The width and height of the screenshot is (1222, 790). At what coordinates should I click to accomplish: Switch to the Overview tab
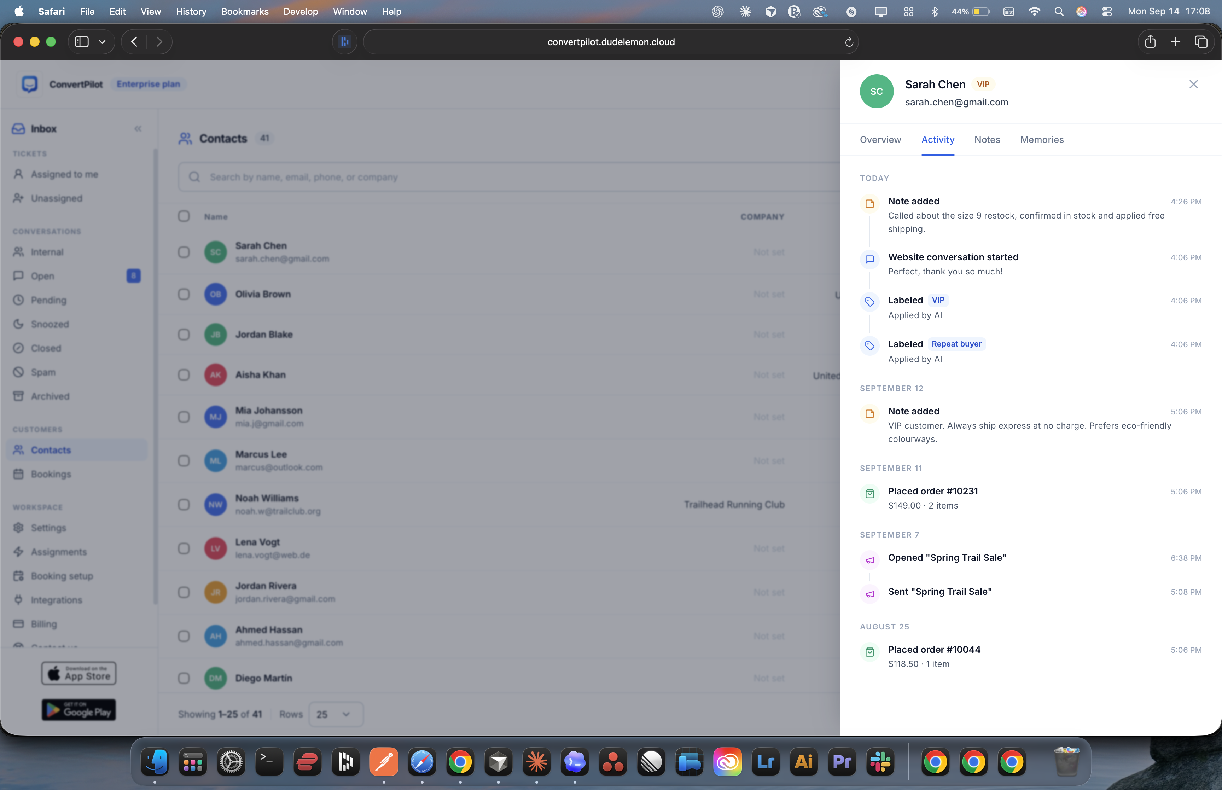click(x=880, y=140)
